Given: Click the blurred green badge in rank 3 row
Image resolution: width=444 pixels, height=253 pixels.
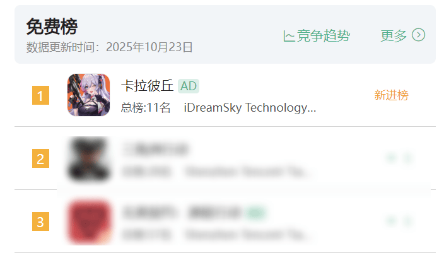Looking at the screenshot, I should pyautogui.click(x=256, y=213).
